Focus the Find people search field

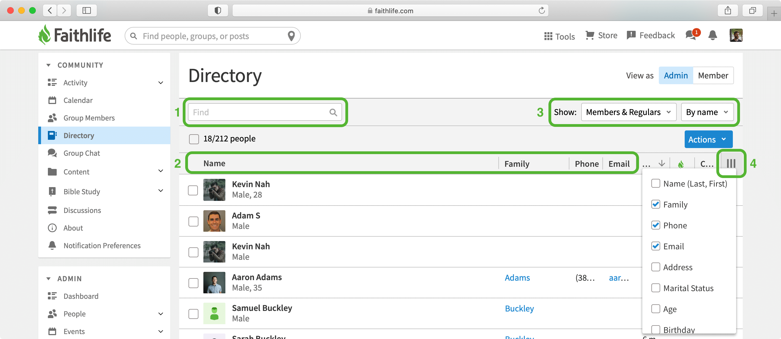[212, 36]
